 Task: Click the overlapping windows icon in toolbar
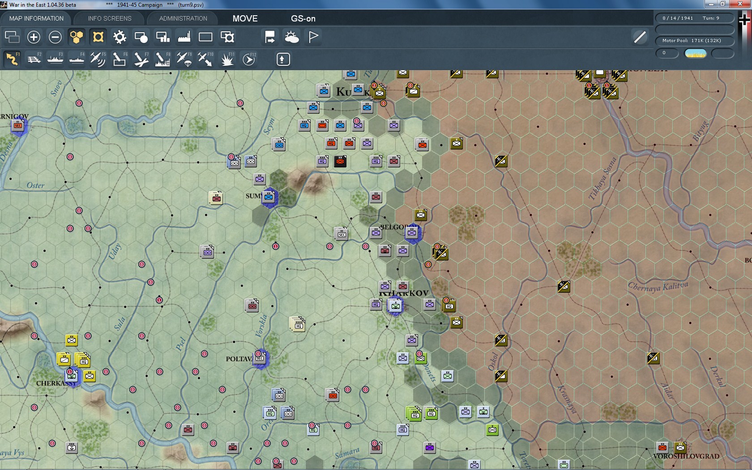pos(12,37)
